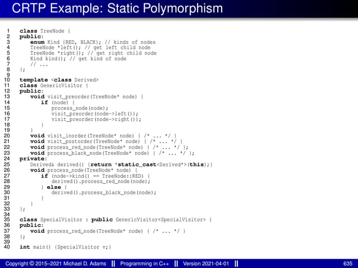Click the "int main() {SpecialVisitor v;}" line
Viewport: 358px width, 268px height.
point(65,247)
